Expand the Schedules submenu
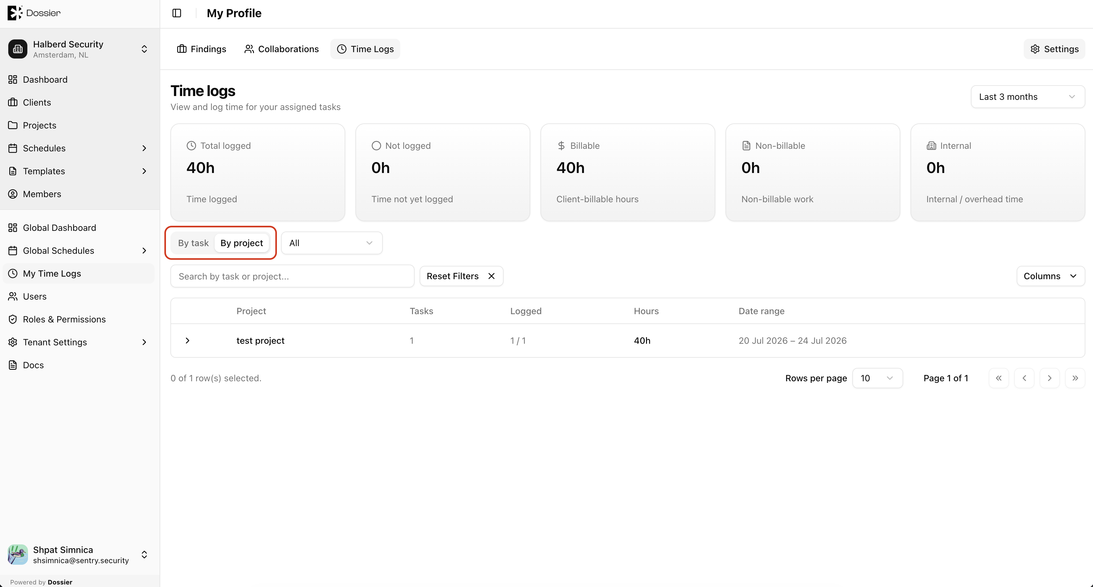The image size is (1093, 587). pos(144,148)
